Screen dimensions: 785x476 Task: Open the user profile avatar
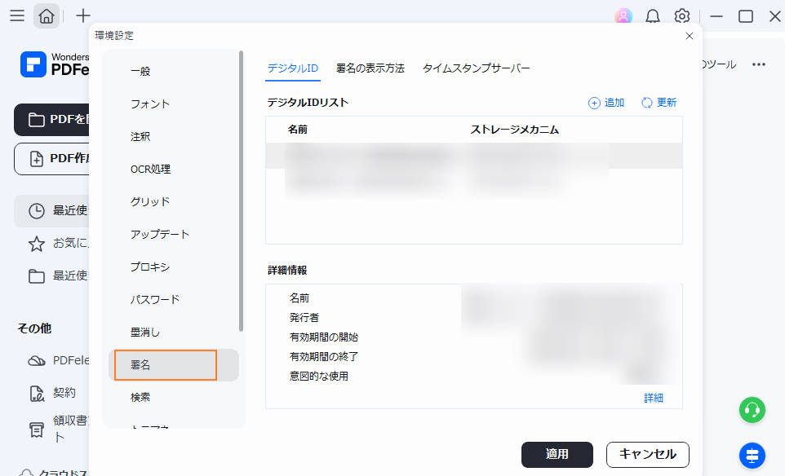pyautogui.click(x=623, y=16)
